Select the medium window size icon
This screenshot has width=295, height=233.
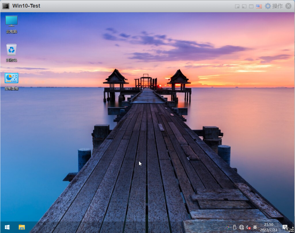tap(244, 6)
